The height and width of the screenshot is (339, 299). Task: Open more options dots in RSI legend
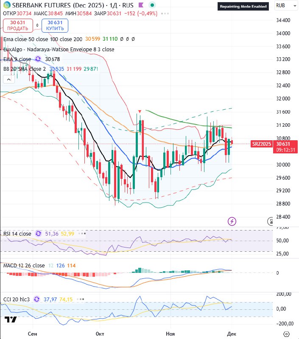coord(83,233)
